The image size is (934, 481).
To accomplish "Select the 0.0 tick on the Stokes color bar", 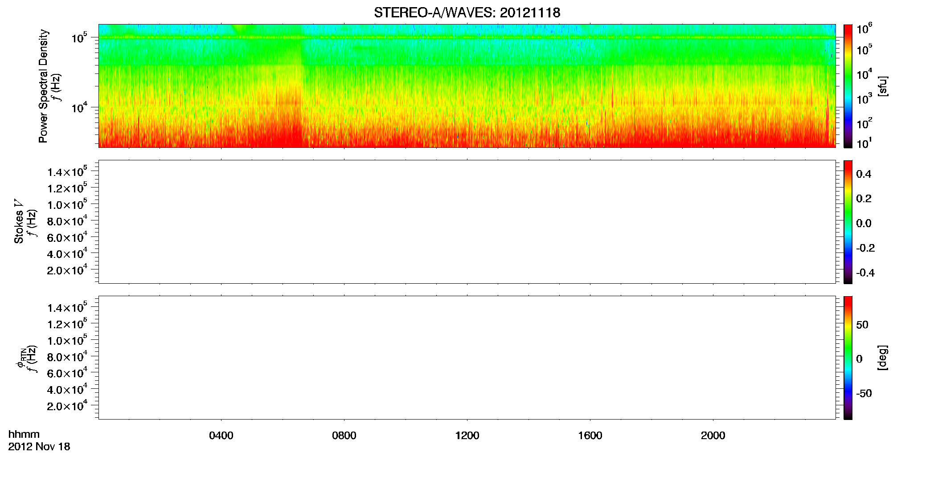I will tap(864, 223).
